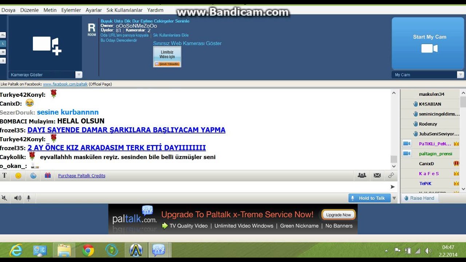This screenshot has width=466, height=262.
Task: Click the chat message input field
Action: coord(194,187)
